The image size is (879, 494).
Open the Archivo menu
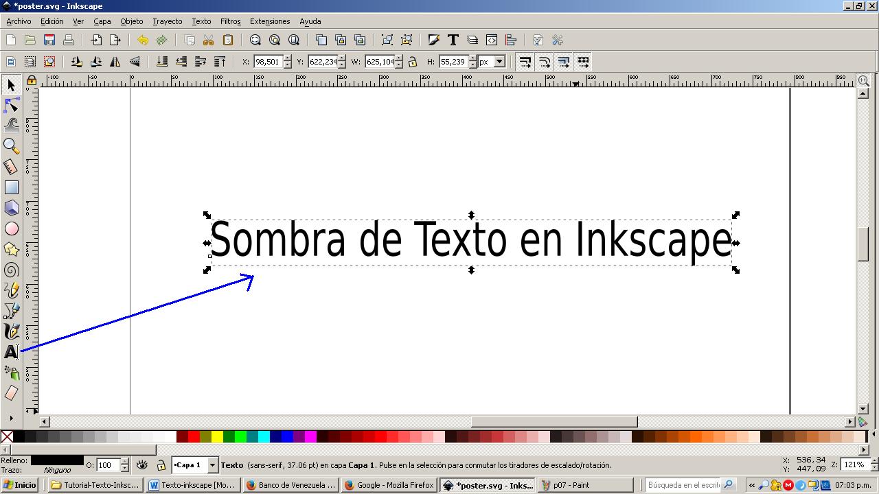point(19,21)
